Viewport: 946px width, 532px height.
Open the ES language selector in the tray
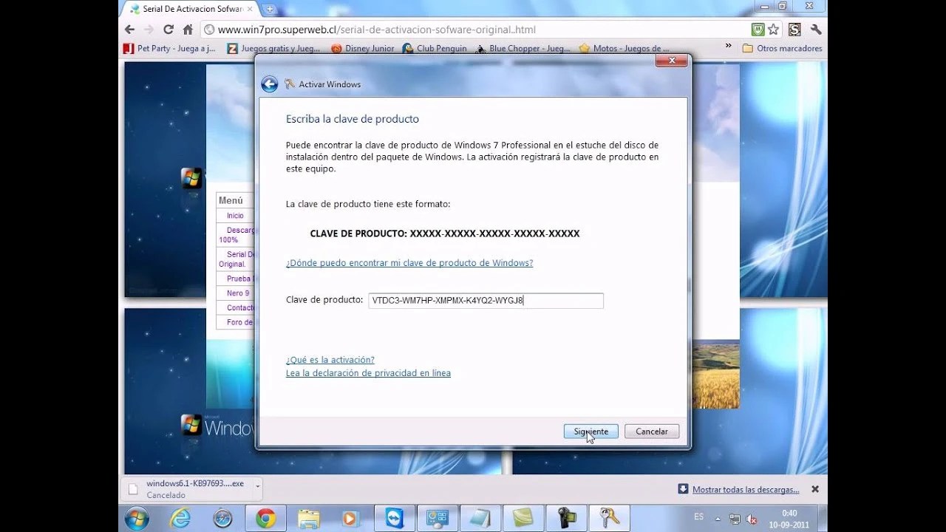point(698,517)
